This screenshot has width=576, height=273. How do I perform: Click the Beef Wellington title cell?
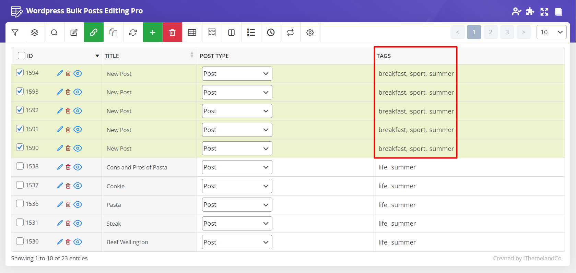point(149,242)
